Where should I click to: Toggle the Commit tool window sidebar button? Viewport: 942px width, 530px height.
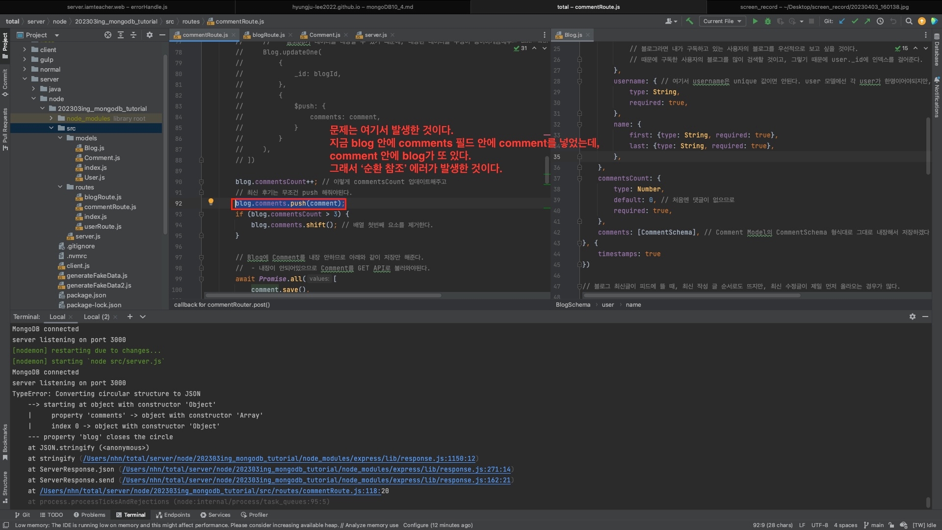[x=5, y=82]
